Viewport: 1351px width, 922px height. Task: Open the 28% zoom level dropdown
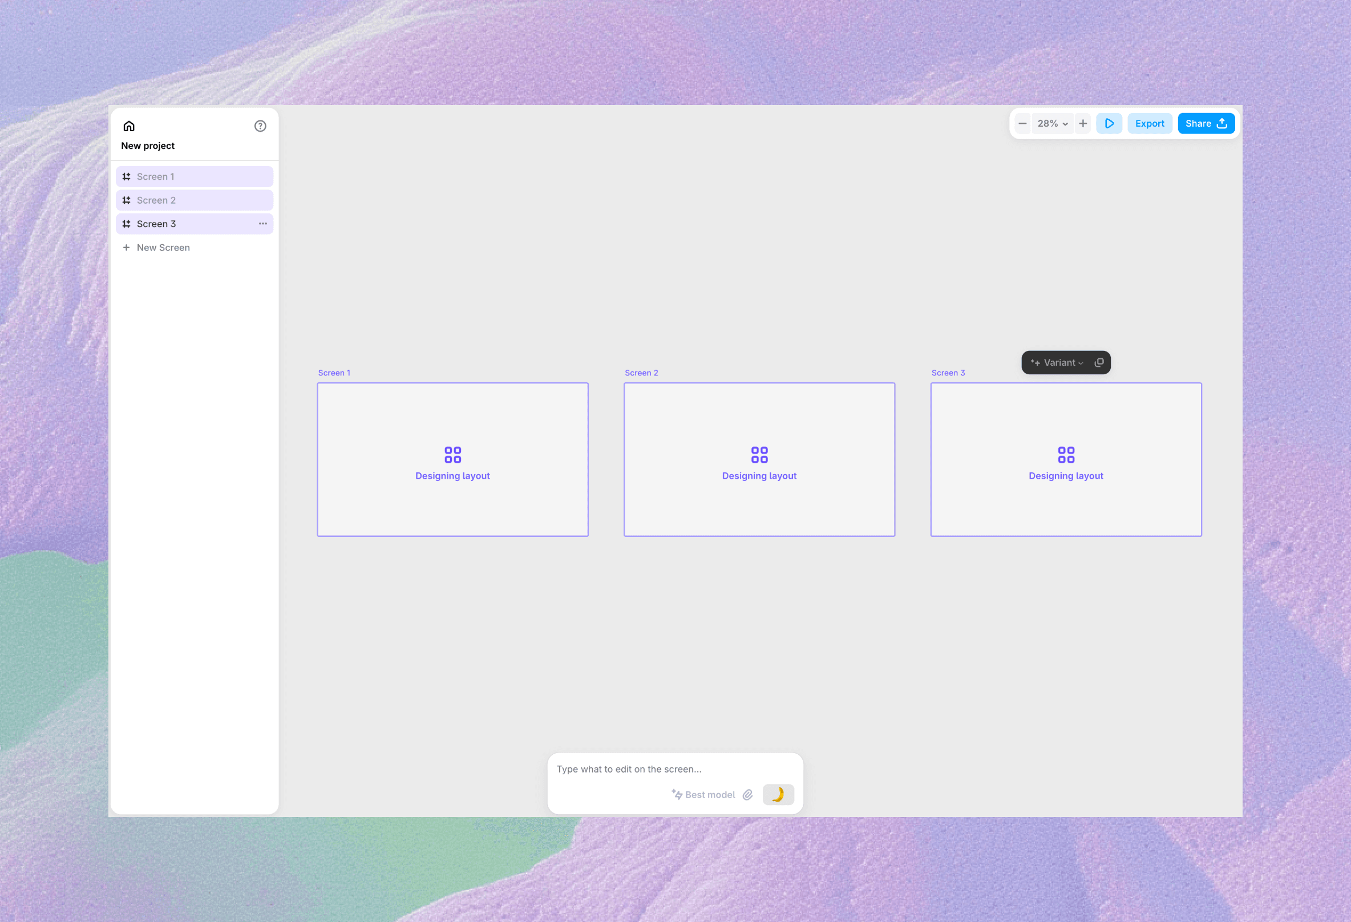(1053, 124)
